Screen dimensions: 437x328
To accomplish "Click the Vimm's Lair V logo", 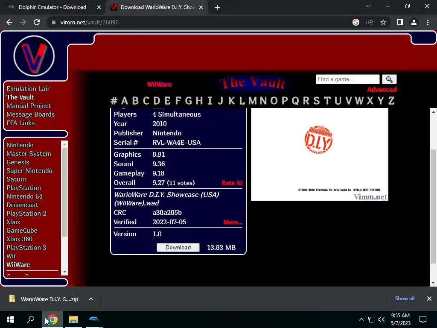I will point(34,56).
